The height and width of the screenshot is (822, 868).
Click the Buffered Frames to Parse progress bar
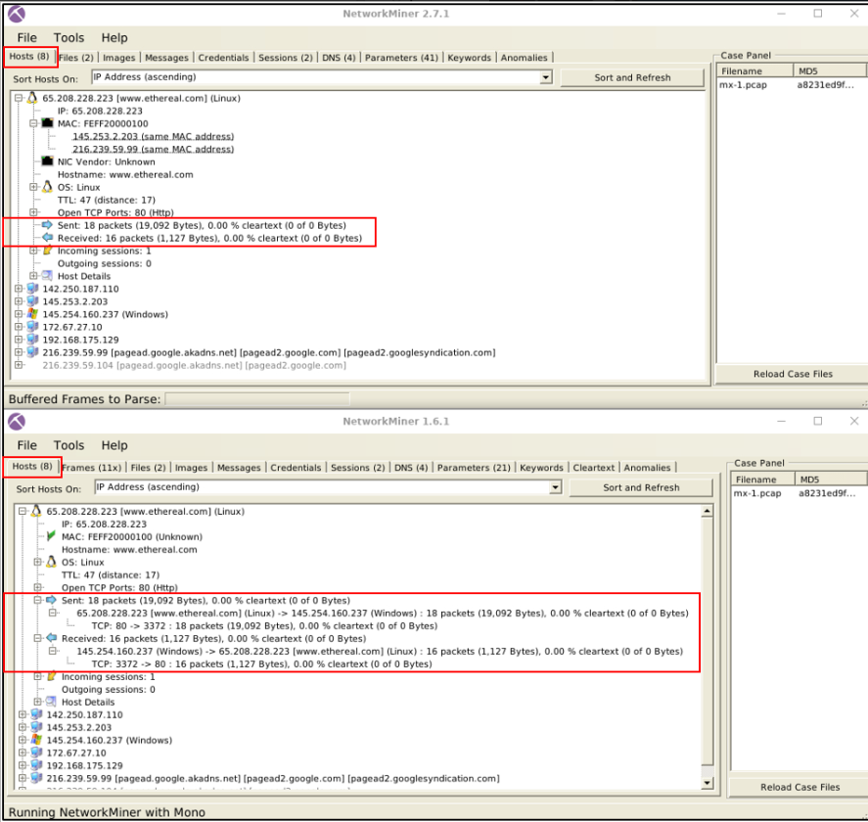pyautogui.click(x=257, y=398)
